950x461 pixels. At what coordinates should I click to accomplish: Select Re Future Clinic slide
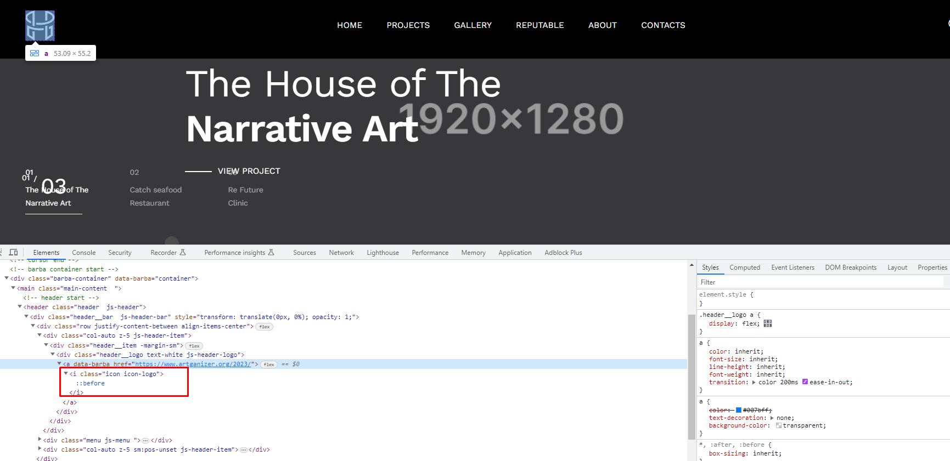[x=246, y=196]
